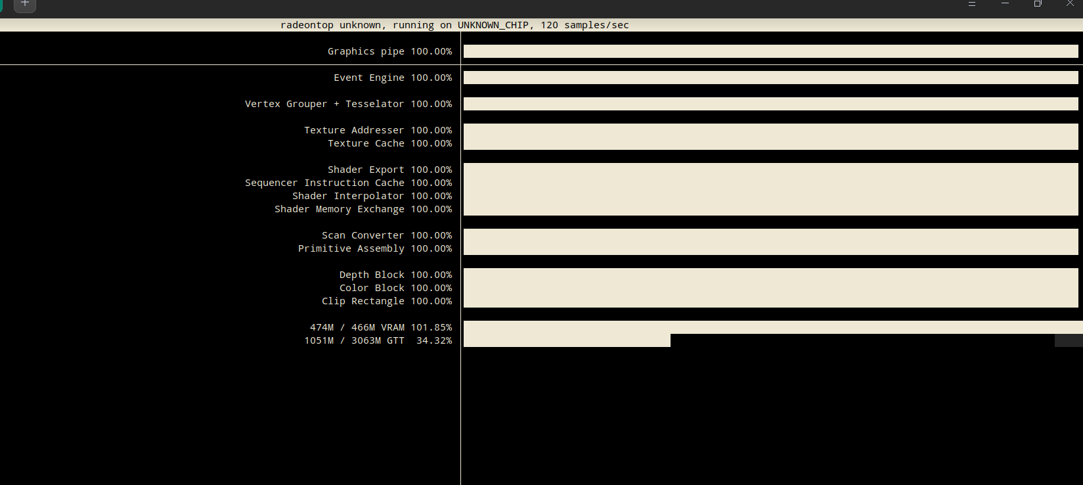Click the Event Engine usage bar
Screen dimensions: 1083x485
pos(770,78)
